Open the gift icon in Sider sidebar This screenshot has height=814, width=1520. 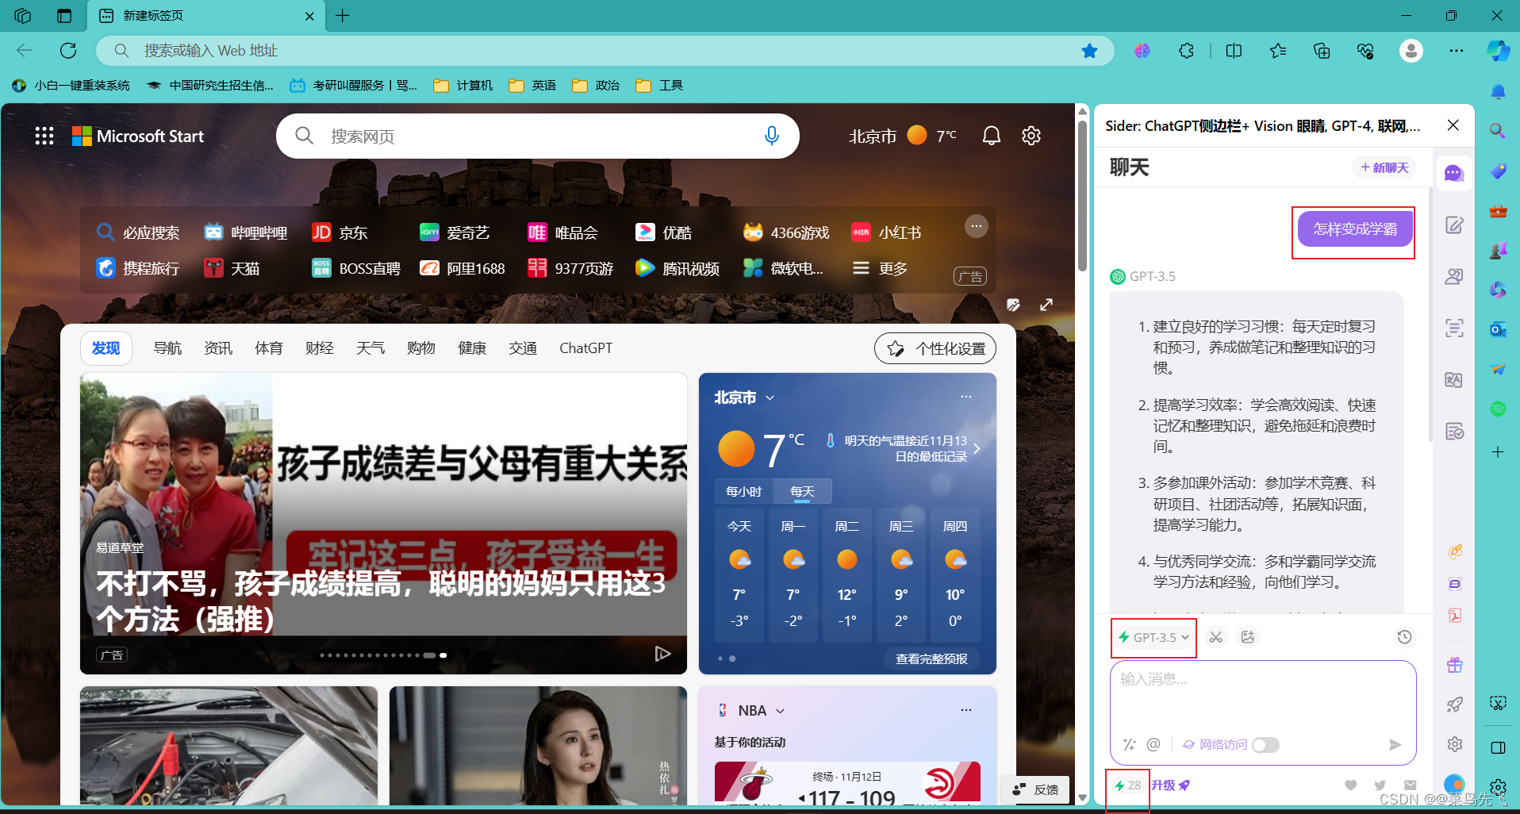(x=1454, y=665)
